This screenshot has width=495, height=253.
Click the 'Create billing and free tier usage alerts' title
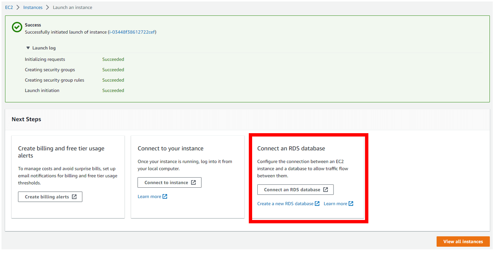click(61, 152)
